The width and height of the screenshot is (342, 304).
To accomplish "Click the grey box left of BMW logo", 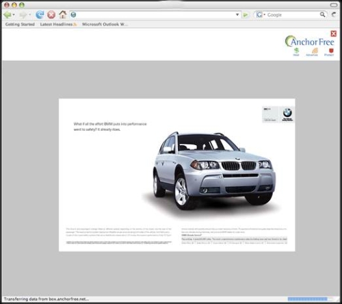I will pyautogui.click(x=270, y=114).
